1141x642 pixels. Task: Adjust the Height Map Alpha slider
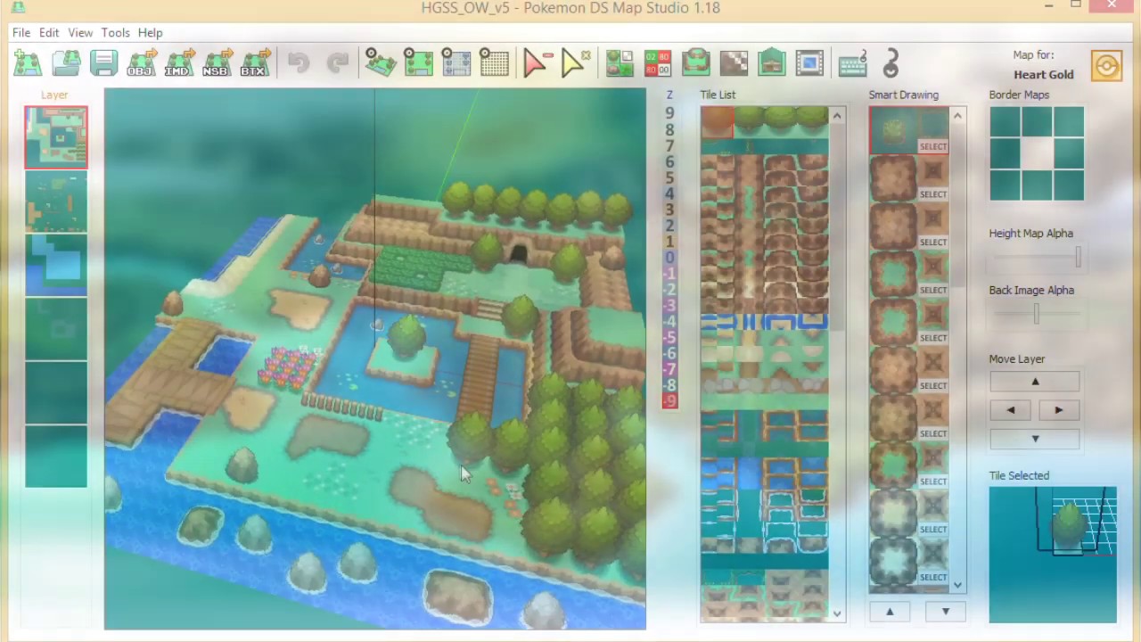(1035, 259)
